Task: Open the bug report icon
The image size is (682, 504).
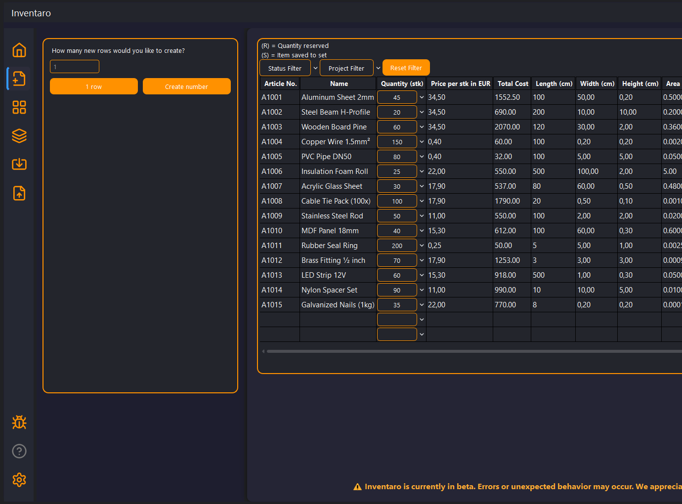Action: (19, 422)
